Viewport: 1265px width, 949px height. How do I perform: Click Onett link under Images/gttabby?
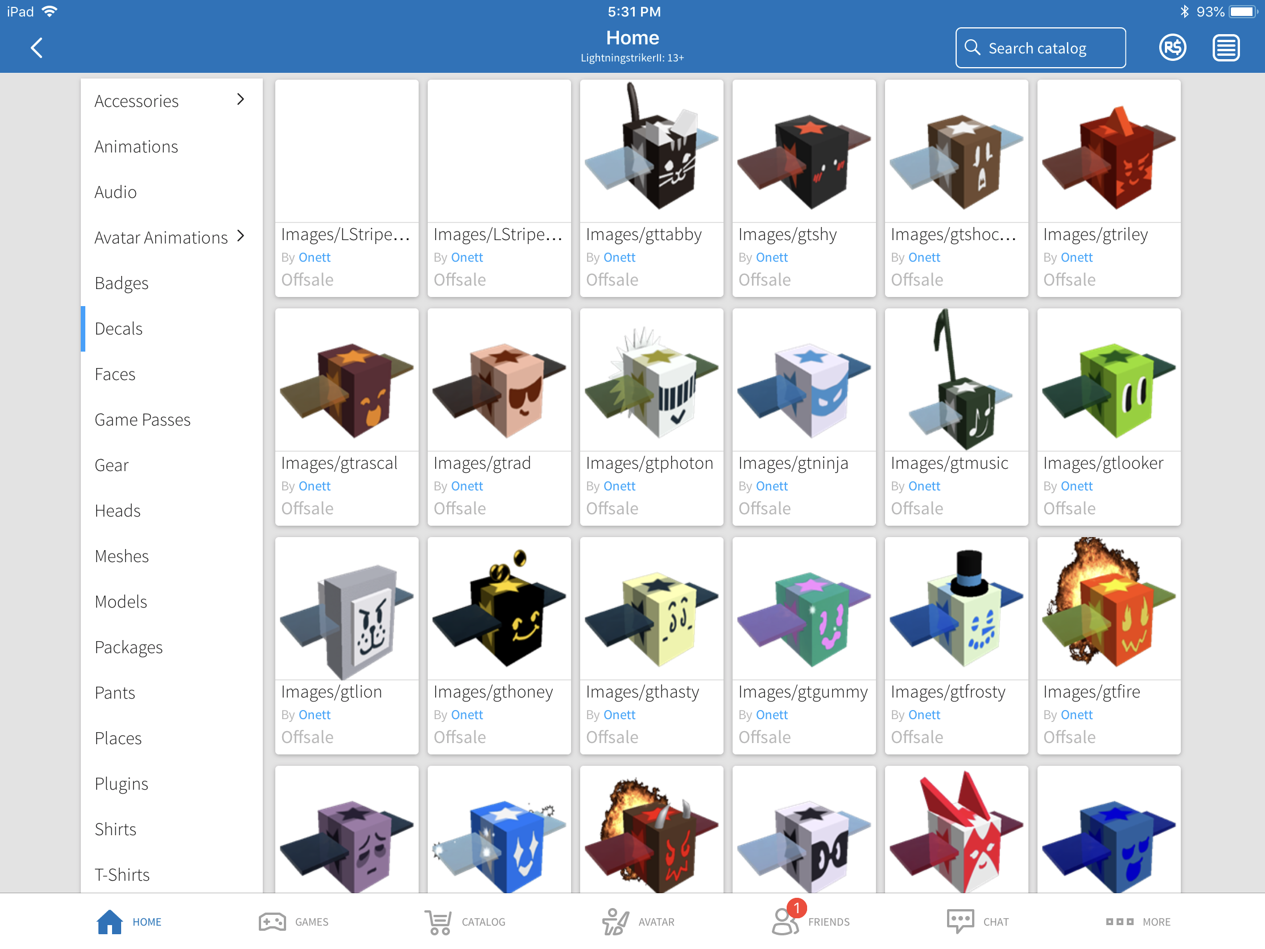point(619,257)
